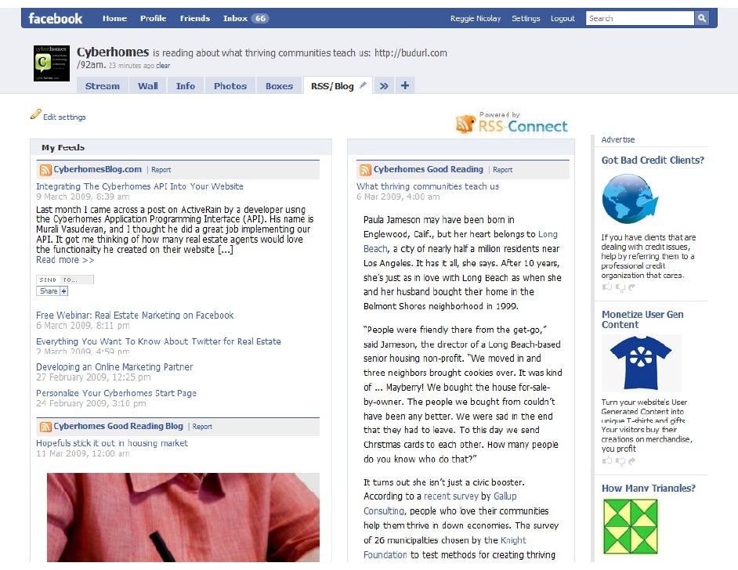The image size is (738, 570).
Task: Open 'Integrating The Cyberhomes API Into Your Website'
Action: point(139,186)
